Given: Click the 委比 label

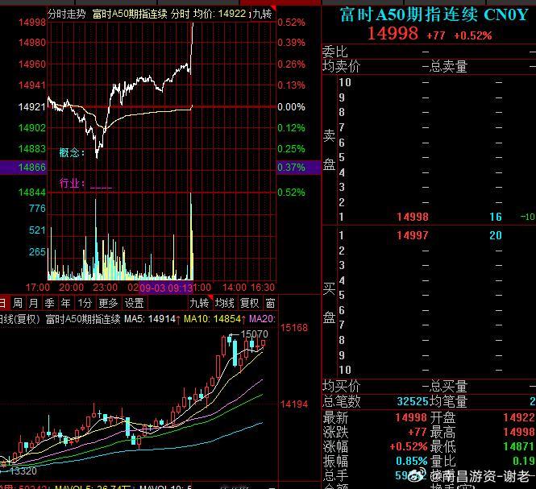Looking at the screenshot, I should (335, 52).
